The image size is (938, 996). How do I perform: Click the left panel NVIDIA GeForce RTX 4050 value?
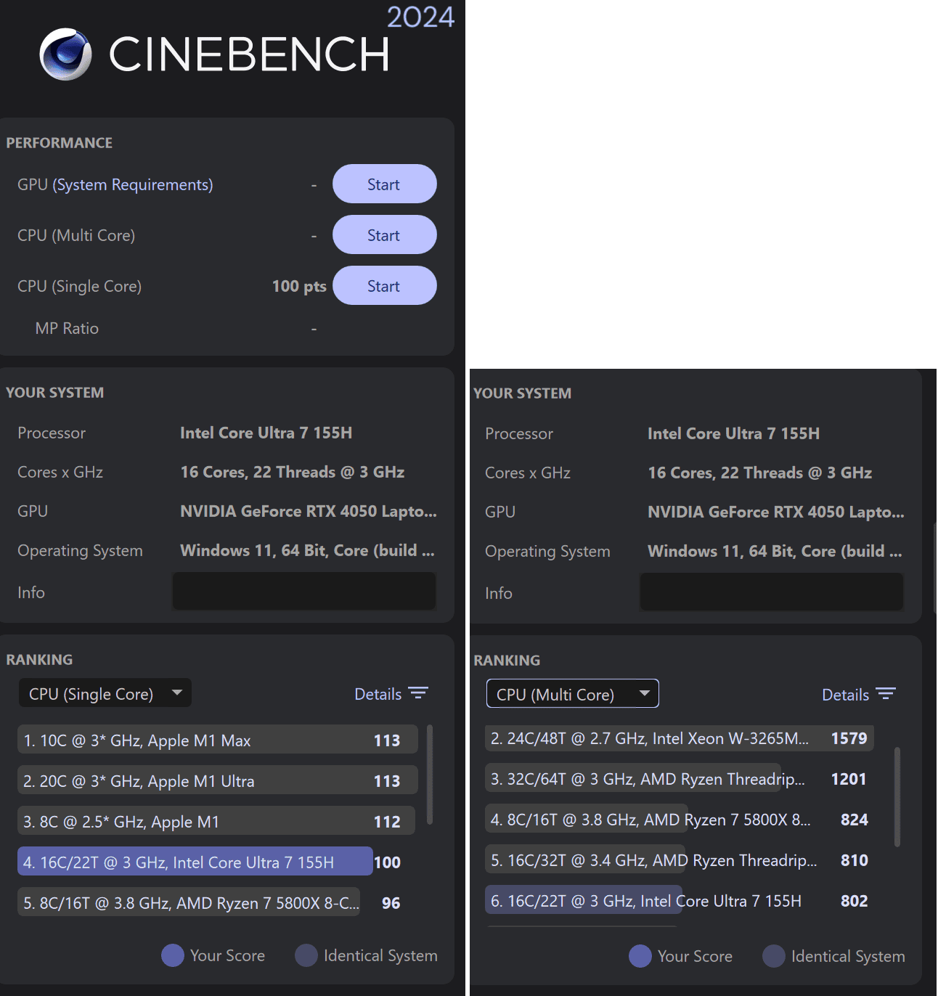309,511
